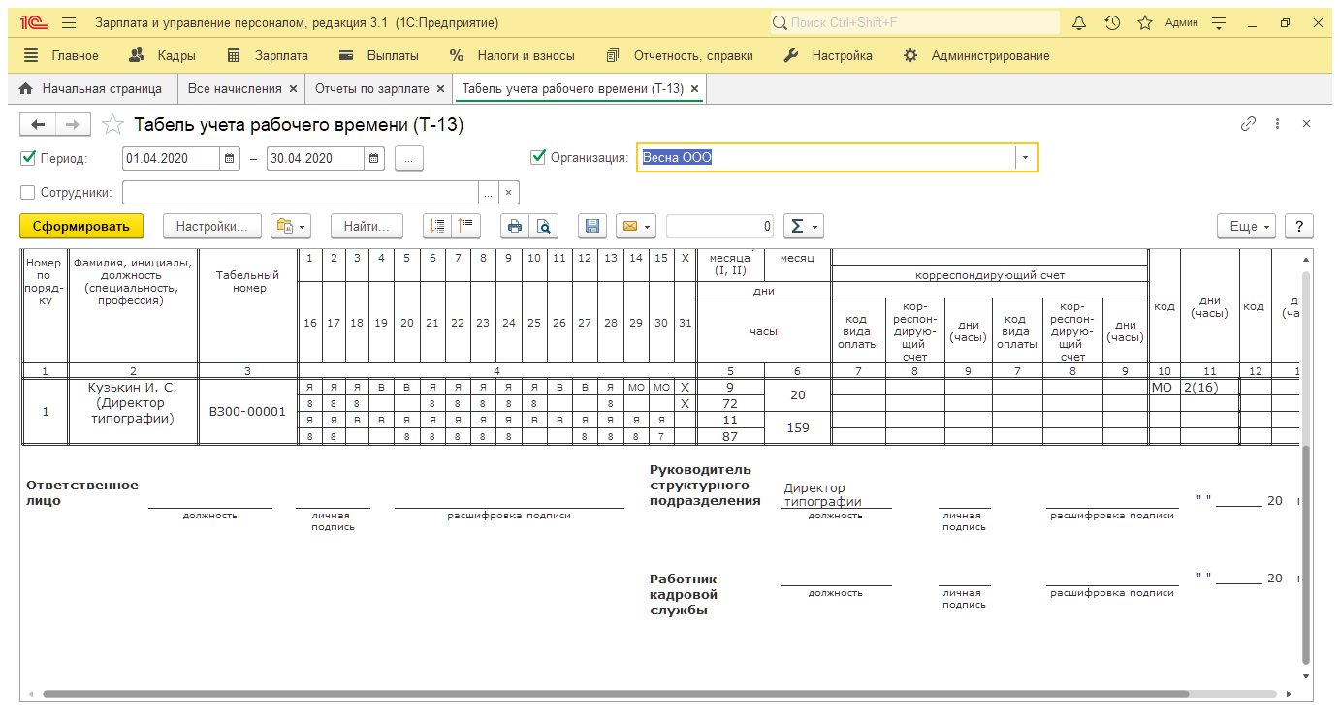Print the timesheet report
The image size is (1340, 721).
pos(515,226)
